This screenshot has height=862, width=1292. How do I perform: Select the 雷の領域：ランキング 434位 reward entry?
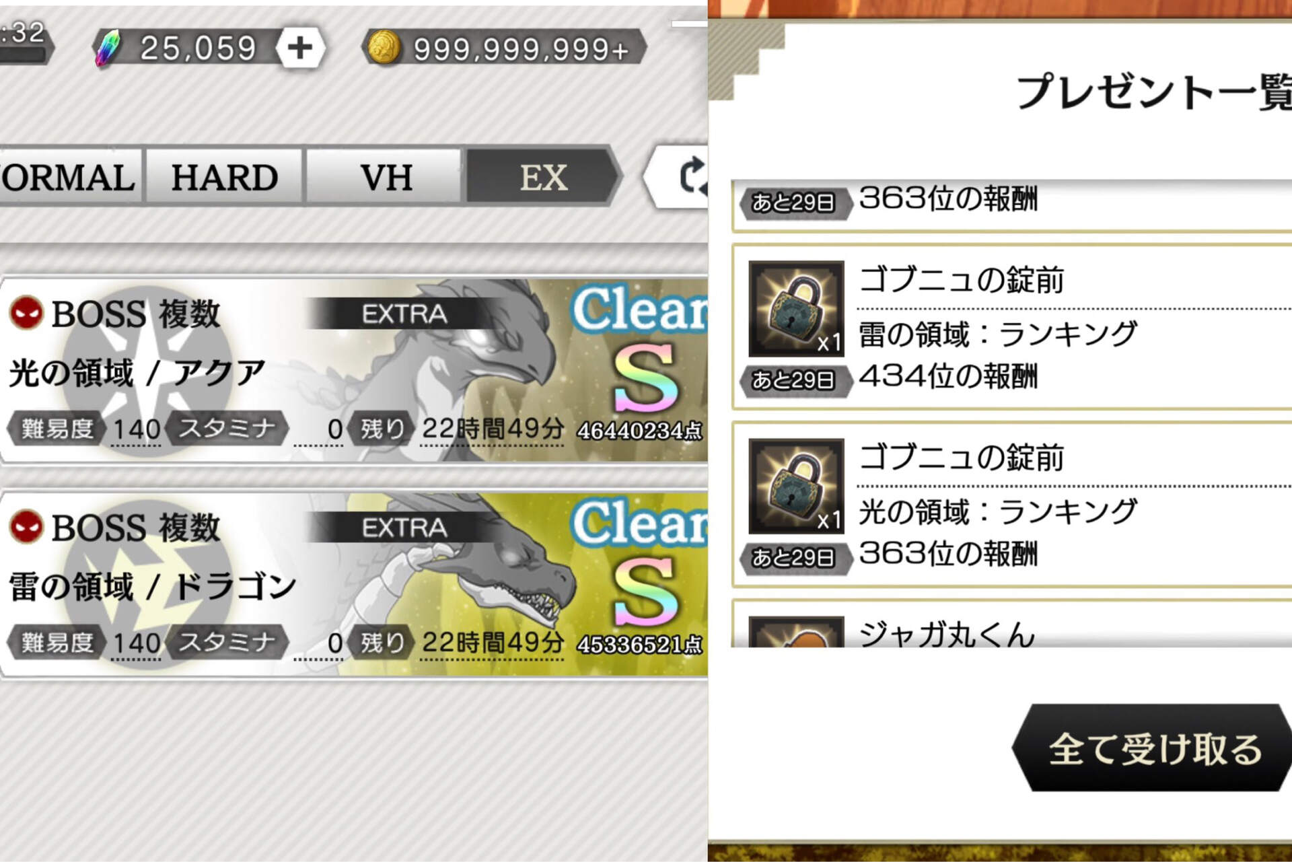(x=1012, y=327)
